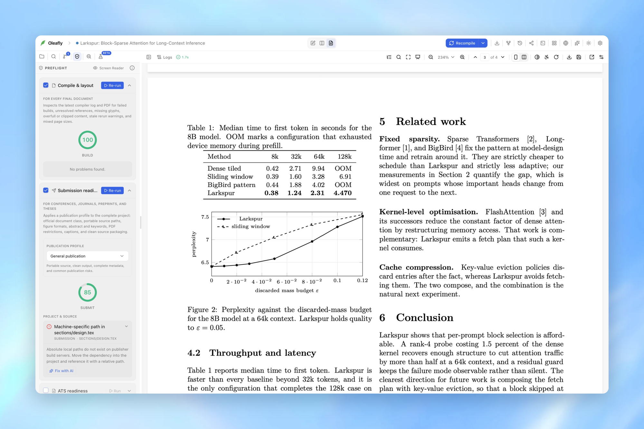Screen dimensions: 644x429
Task: Open PDF in external window
Action: [592, 57]
